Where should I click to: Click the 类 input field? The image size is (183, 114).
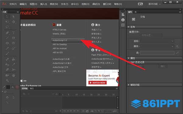click(x=157, y=53)
